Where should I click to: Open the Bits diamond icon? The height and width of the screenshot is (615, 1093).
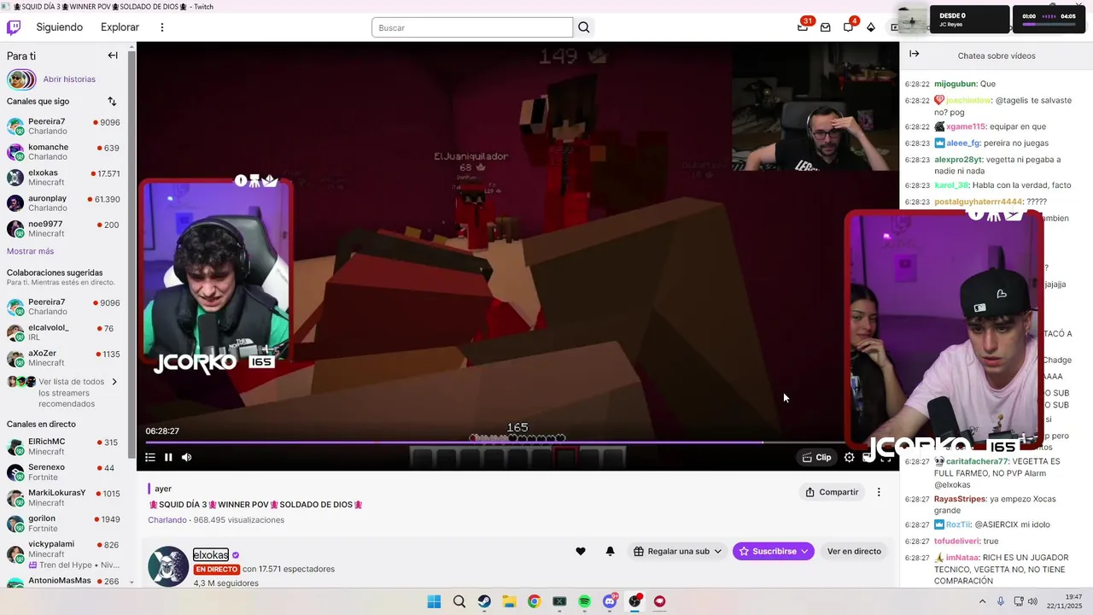pyautogui.click(x=871, y=27)
